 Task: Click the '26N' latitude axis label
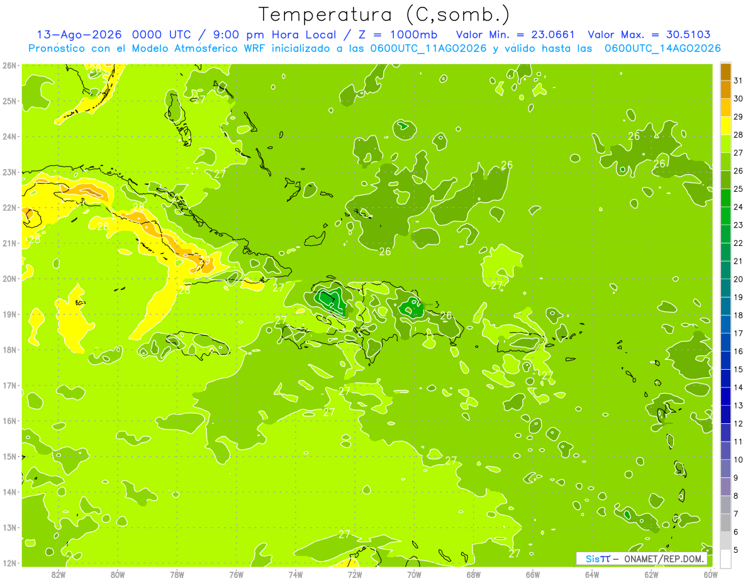[9, 65]
